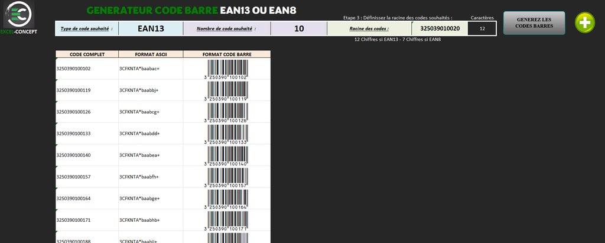Viewport: 605px width, 243px height.
Task: Select cell with code 3250390100102
Action: [87, 69]
